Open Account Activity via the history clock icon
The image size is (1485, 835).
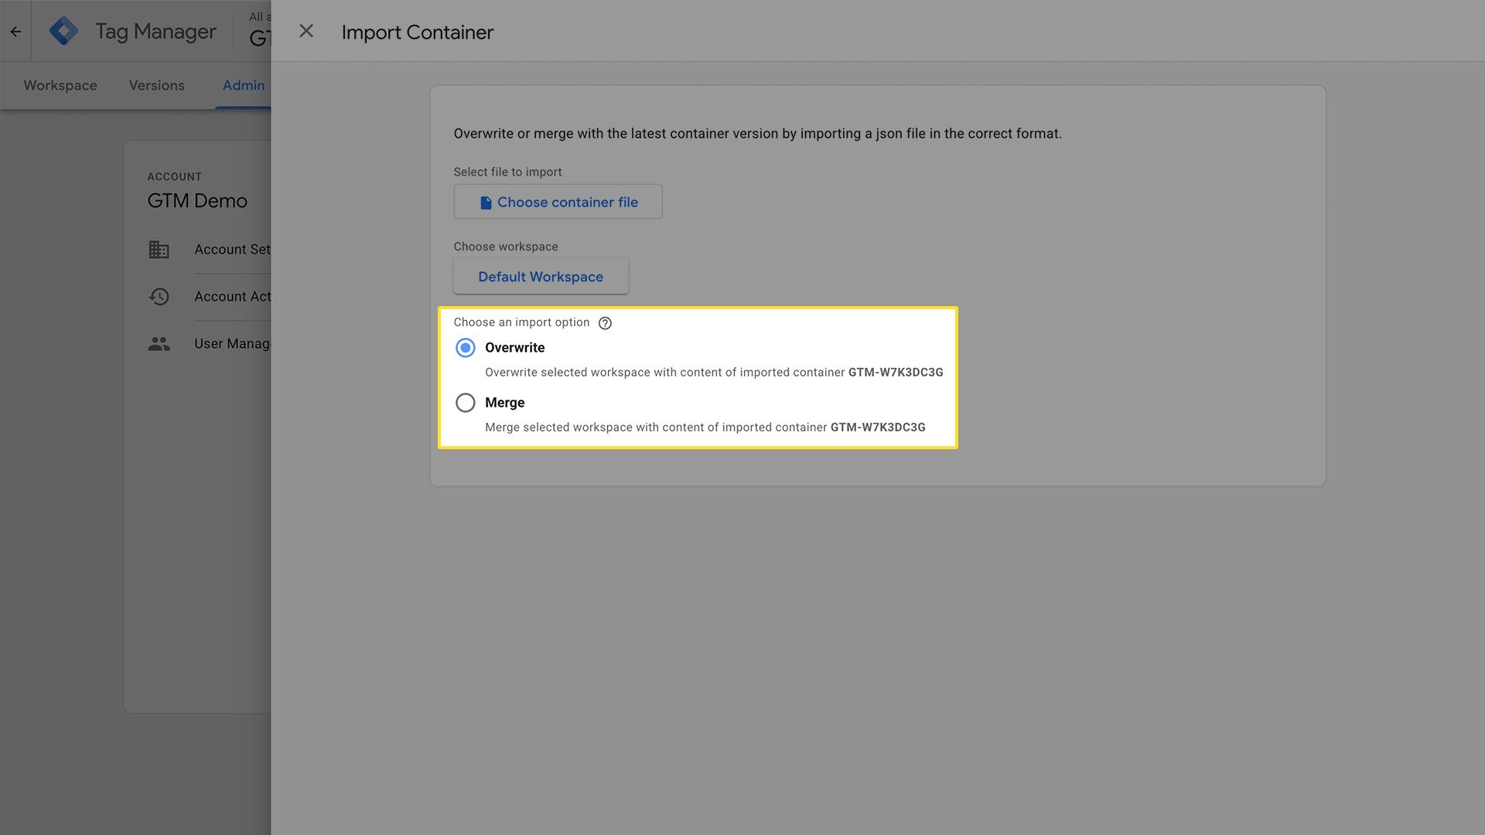[x=159, y=296]
